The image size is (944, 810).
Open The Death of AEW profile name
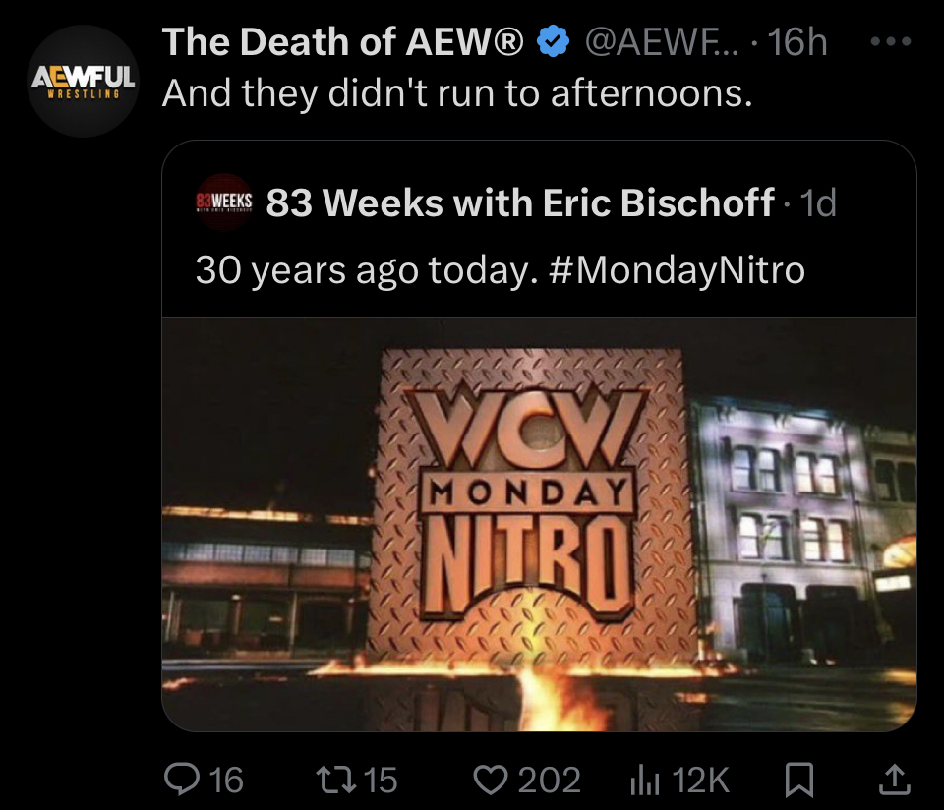coord(342,41)
